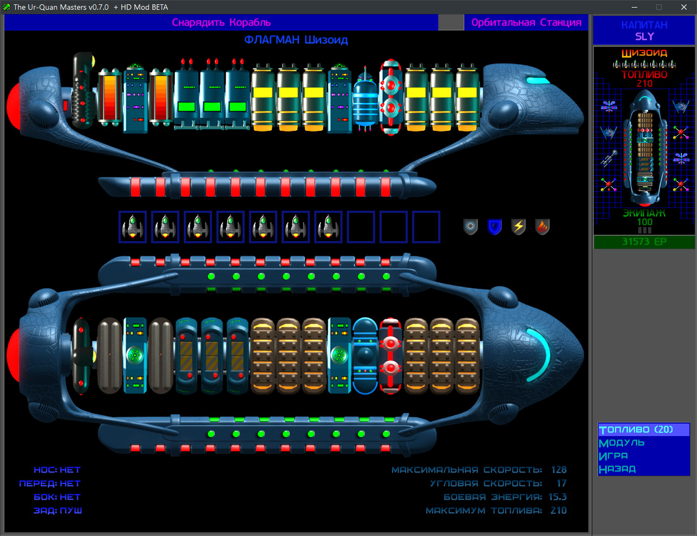Click the Орбитальная Станция header label
Screen dimensions: 697x536
coord(526,22)
